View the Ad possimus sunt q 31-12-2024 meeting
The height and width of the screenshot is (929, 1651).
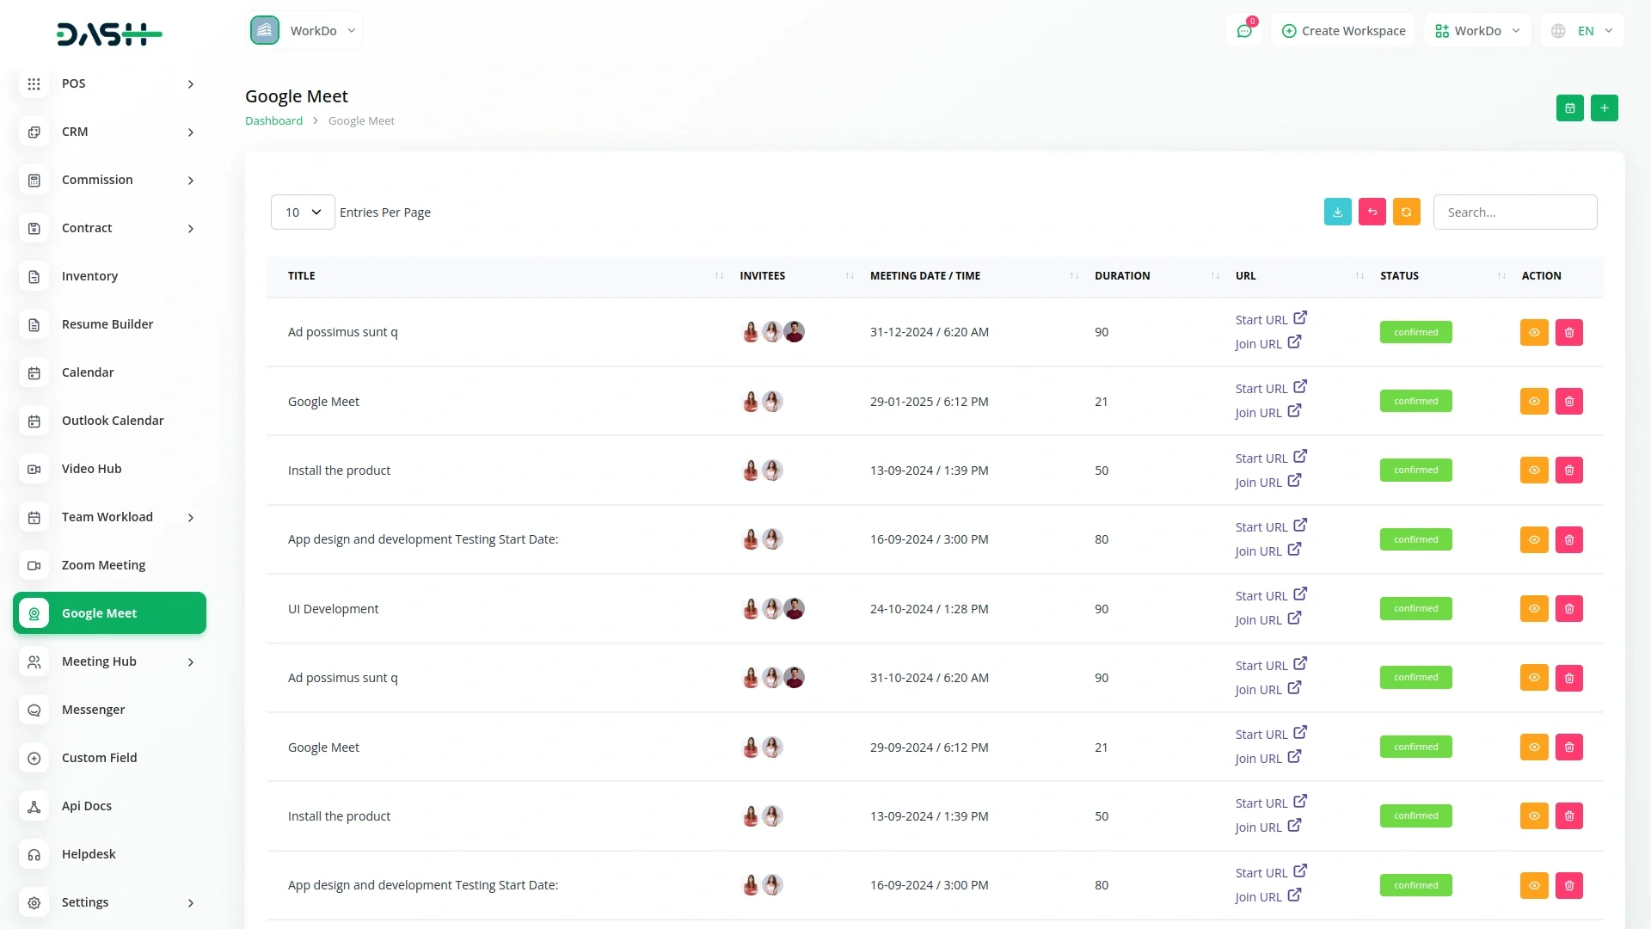pyautogui.click(x=1533, y=333)
